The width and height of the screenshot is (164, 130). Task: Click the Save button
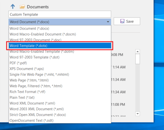click(x=127, y=21)
